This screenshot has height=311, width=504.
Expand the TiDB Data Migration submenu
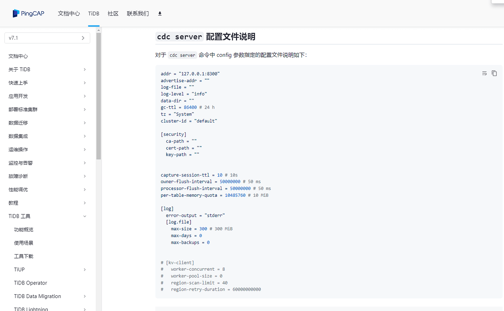84,296
